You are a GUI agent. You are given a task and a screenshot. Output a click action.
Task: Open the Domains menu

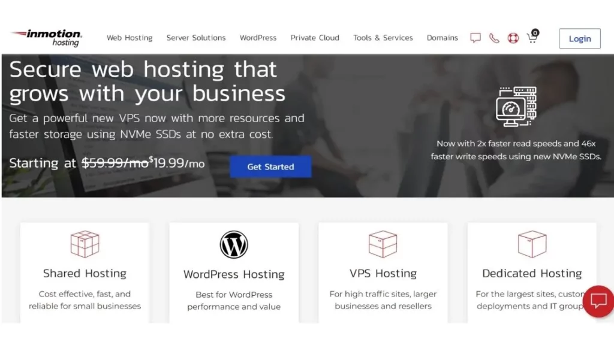point(443,38)
